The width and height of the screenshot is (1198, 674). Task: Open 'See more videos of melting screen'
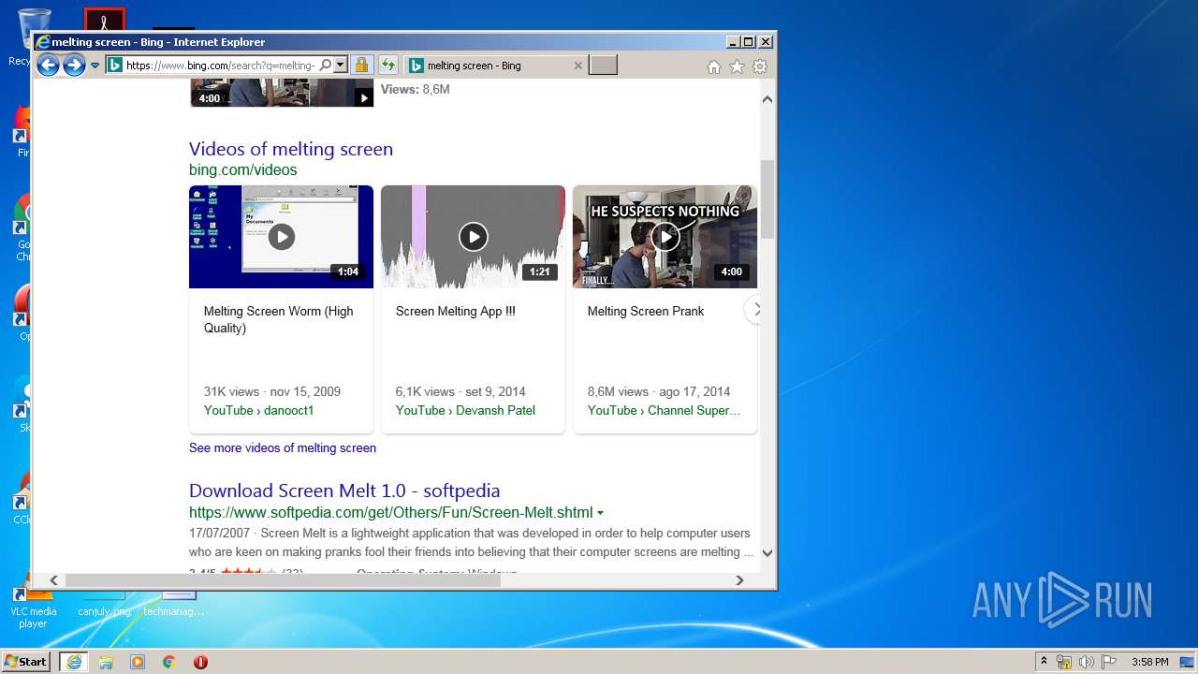point(283,447)
